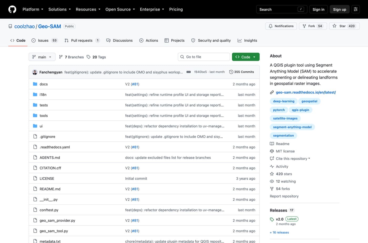Open the .gitignore file
The width and height of the screenshot is (368, 243).
point(47,137)
